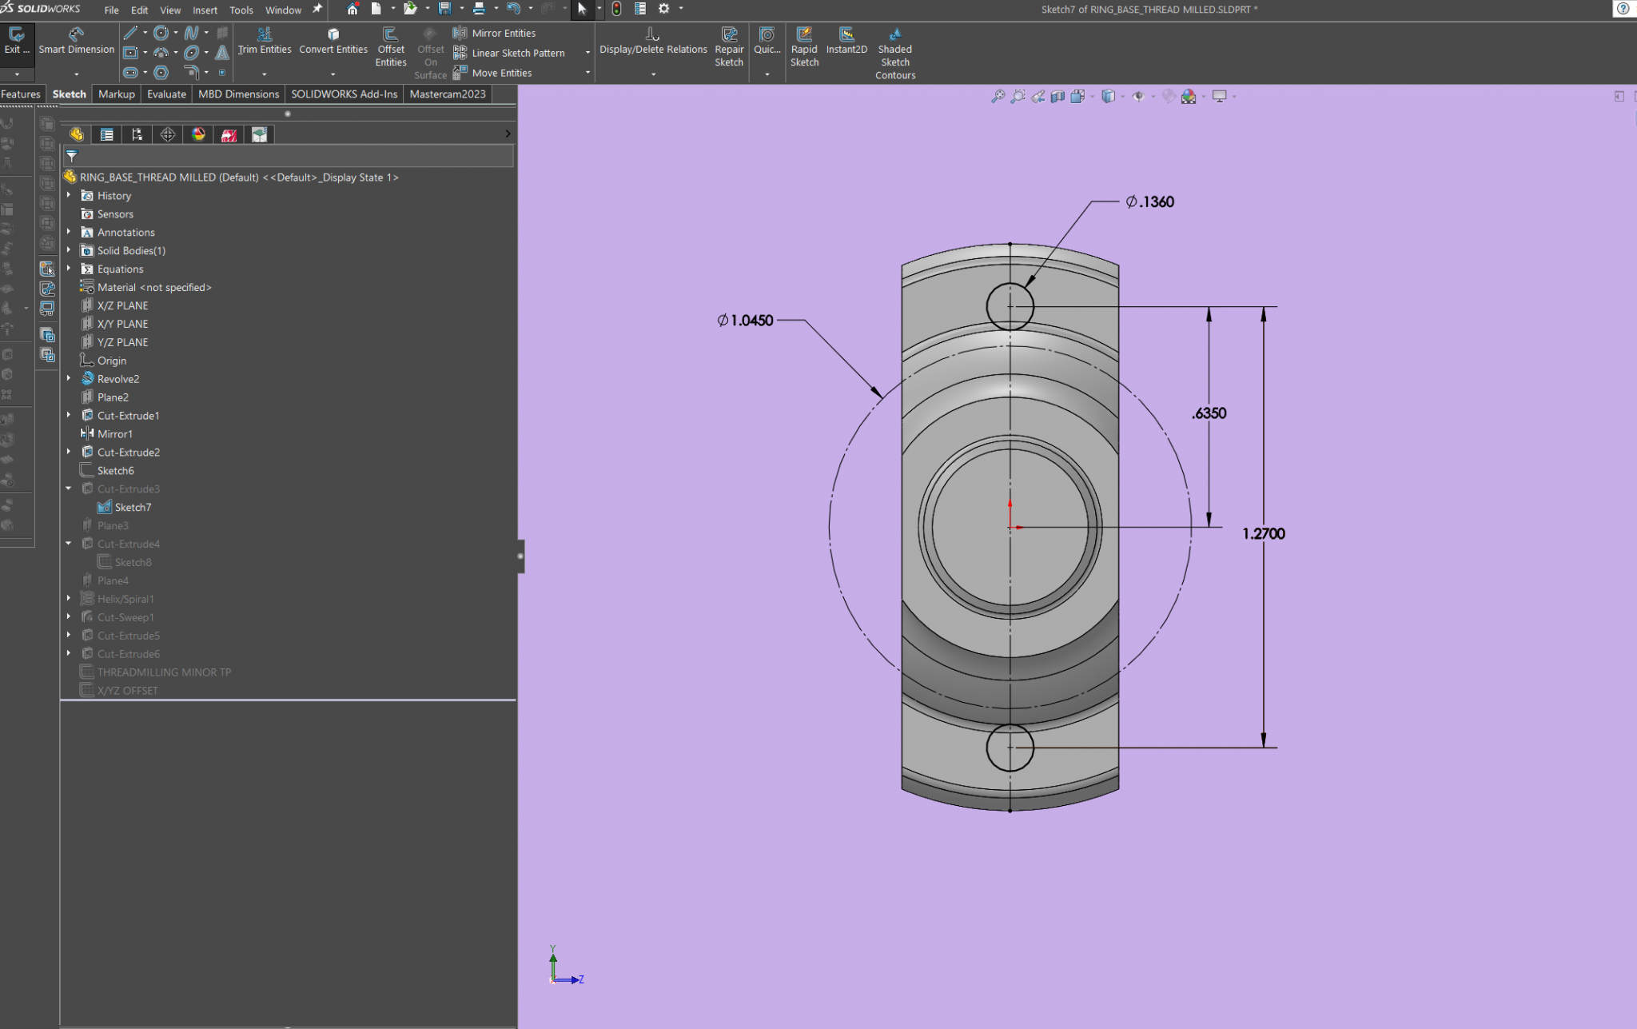
Task: Open the Hide/Show Items dropdown arrow
Action: 1153,97
